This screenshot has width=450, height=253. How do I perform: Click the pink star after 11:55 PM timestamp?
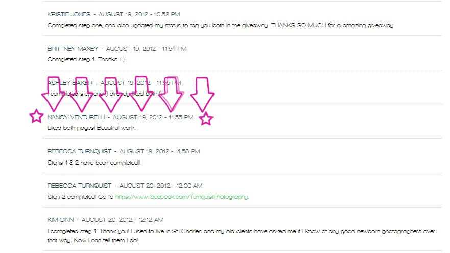pos(206,119)
